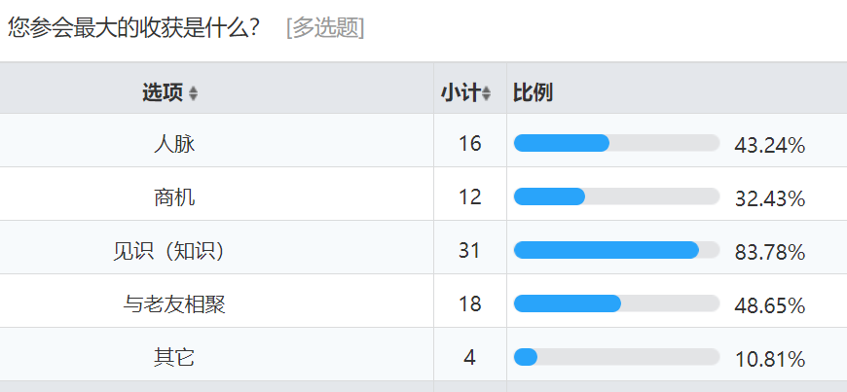Image resolution: width=847 pixels, height=392 pixels.
Task: Click the 人脉 progress bar at 43.24%
Action: pyautogui.click(x=616, y=143)
